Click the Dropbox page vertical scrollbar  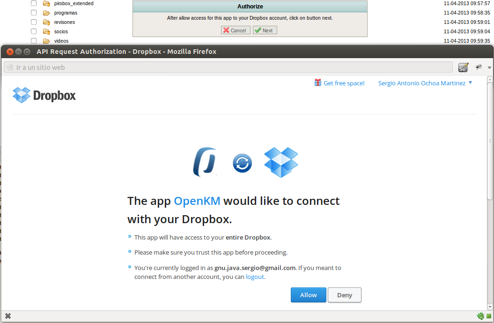[490, 193]
